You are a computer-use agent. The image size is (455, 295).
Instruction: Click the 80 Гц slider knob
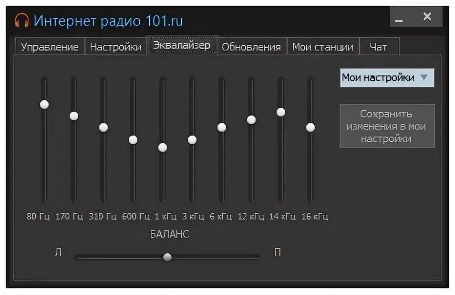point(44,105)
